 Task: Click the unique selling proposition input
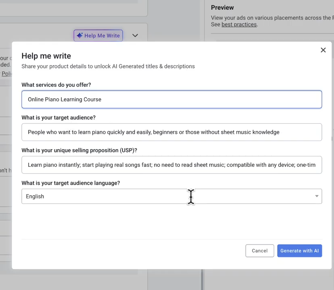click(171, 165)
